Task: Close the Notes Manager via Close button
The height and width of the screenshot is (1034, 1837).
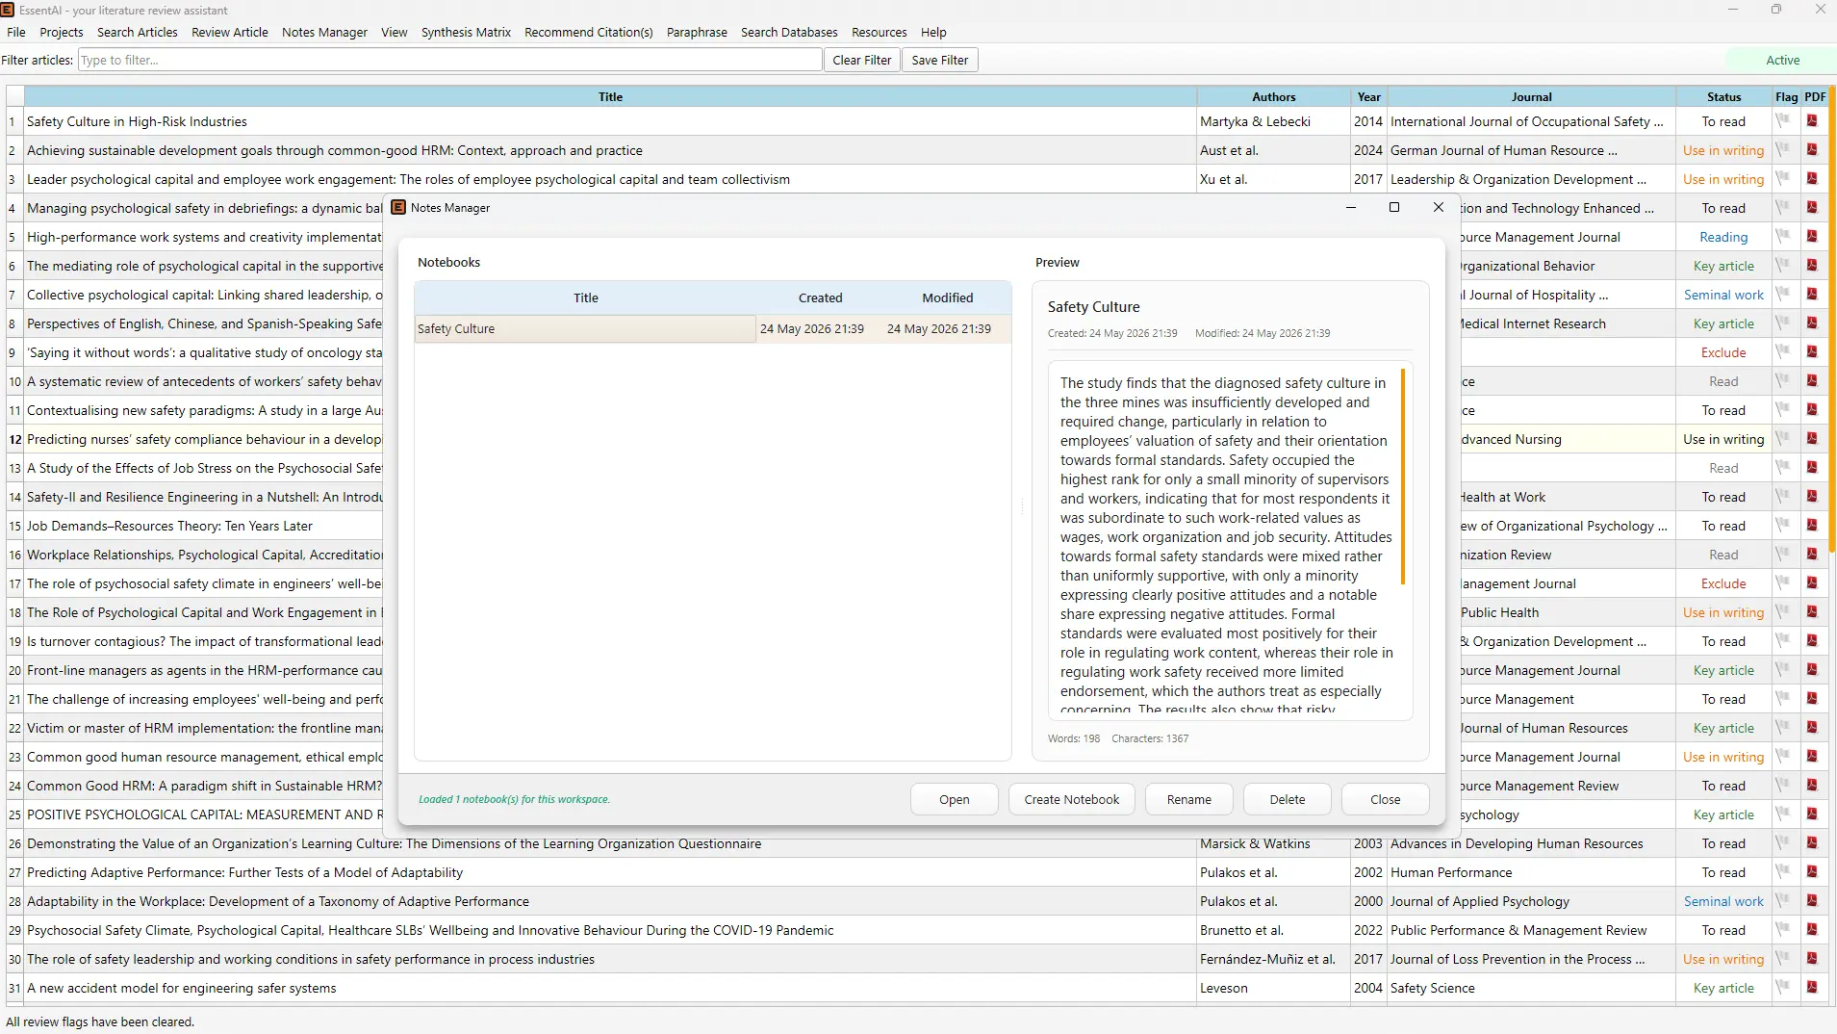Action: (x=1386, y=799)
